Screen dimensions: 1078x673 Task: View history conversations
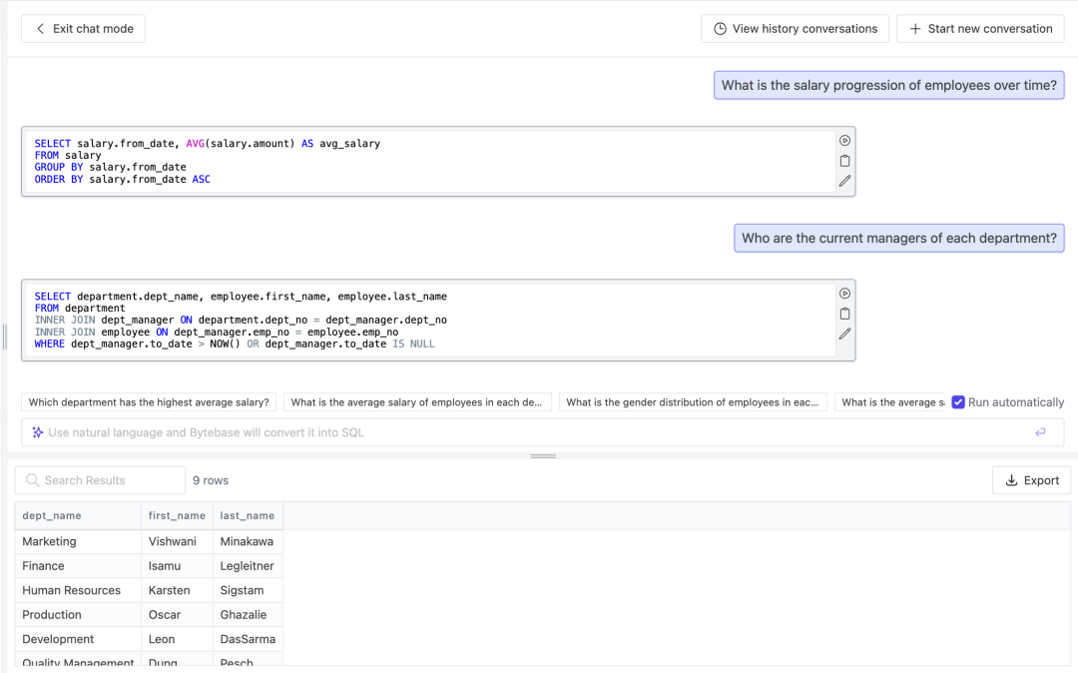click(x=795, y=29)
